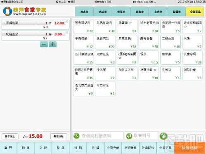
Task: Remove the ¥12.00 order line with its X
Action: [x=67, y=21]
